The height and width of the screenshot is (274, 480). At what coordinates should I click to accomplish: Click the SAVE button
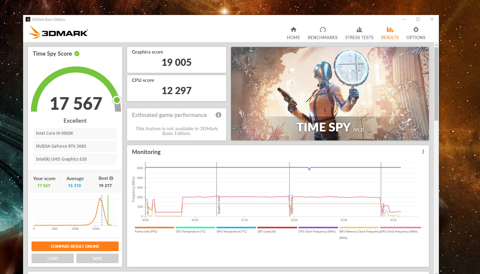(x=97, y=258)
